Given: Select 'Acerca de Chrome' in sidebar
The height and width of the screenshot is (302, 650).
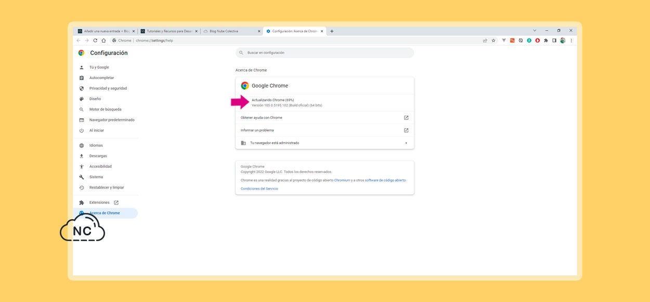Looking at the screenshot, I should click(x=106, y=213).
